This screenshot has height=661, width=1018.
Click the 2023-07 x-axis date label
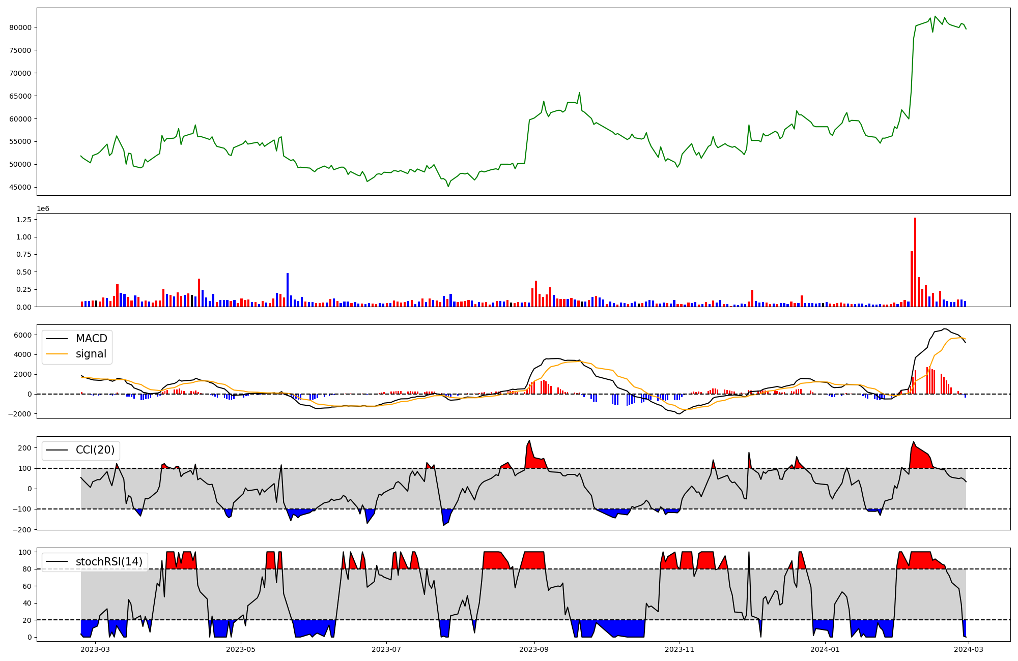click(x=386, y=649)
